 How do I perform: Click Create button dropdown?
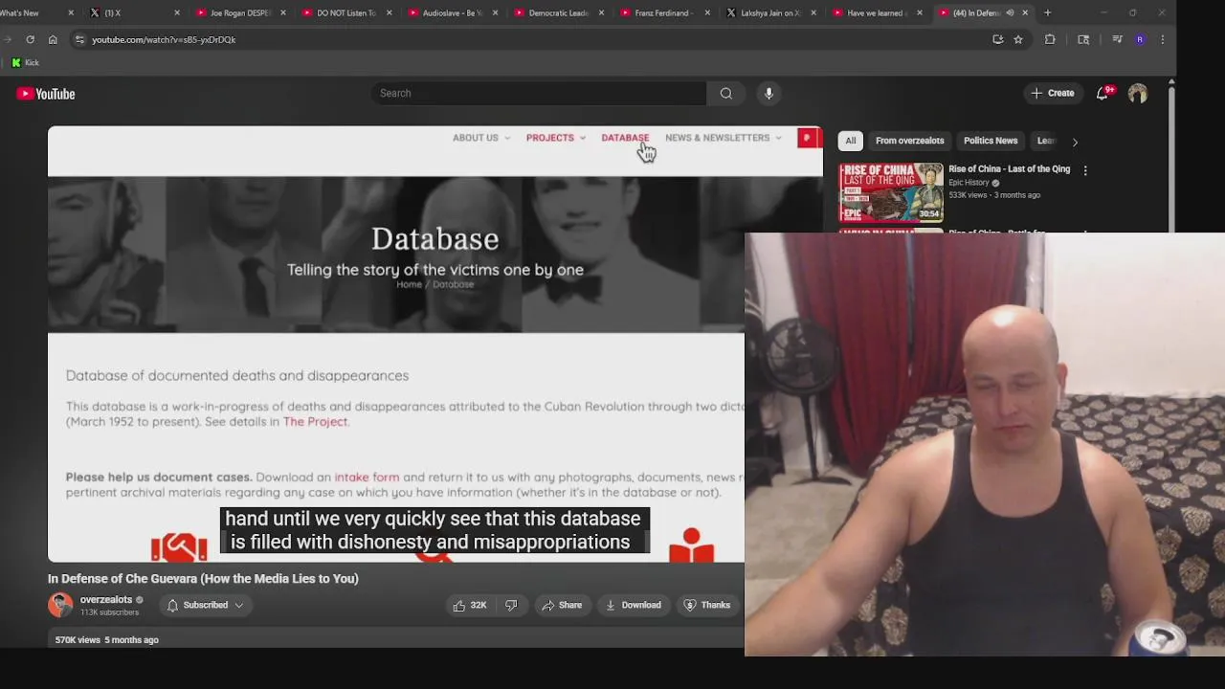(x=1052, y=93)
